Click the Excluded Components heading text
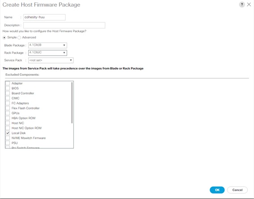This screenshot has height=199, width=254. (x=22, y=75)
